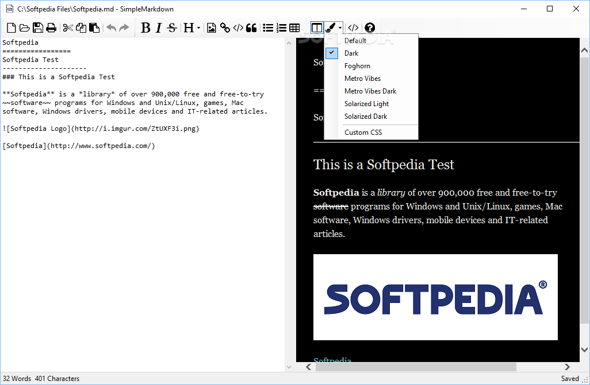Click 'This is a Softpedia Test' preview heading
The image size is (590, 385).
384,165
